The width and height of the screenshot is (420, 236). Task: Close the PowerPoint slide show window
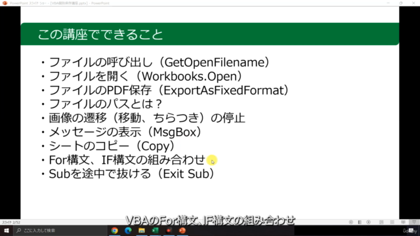(x=413, y=3)
